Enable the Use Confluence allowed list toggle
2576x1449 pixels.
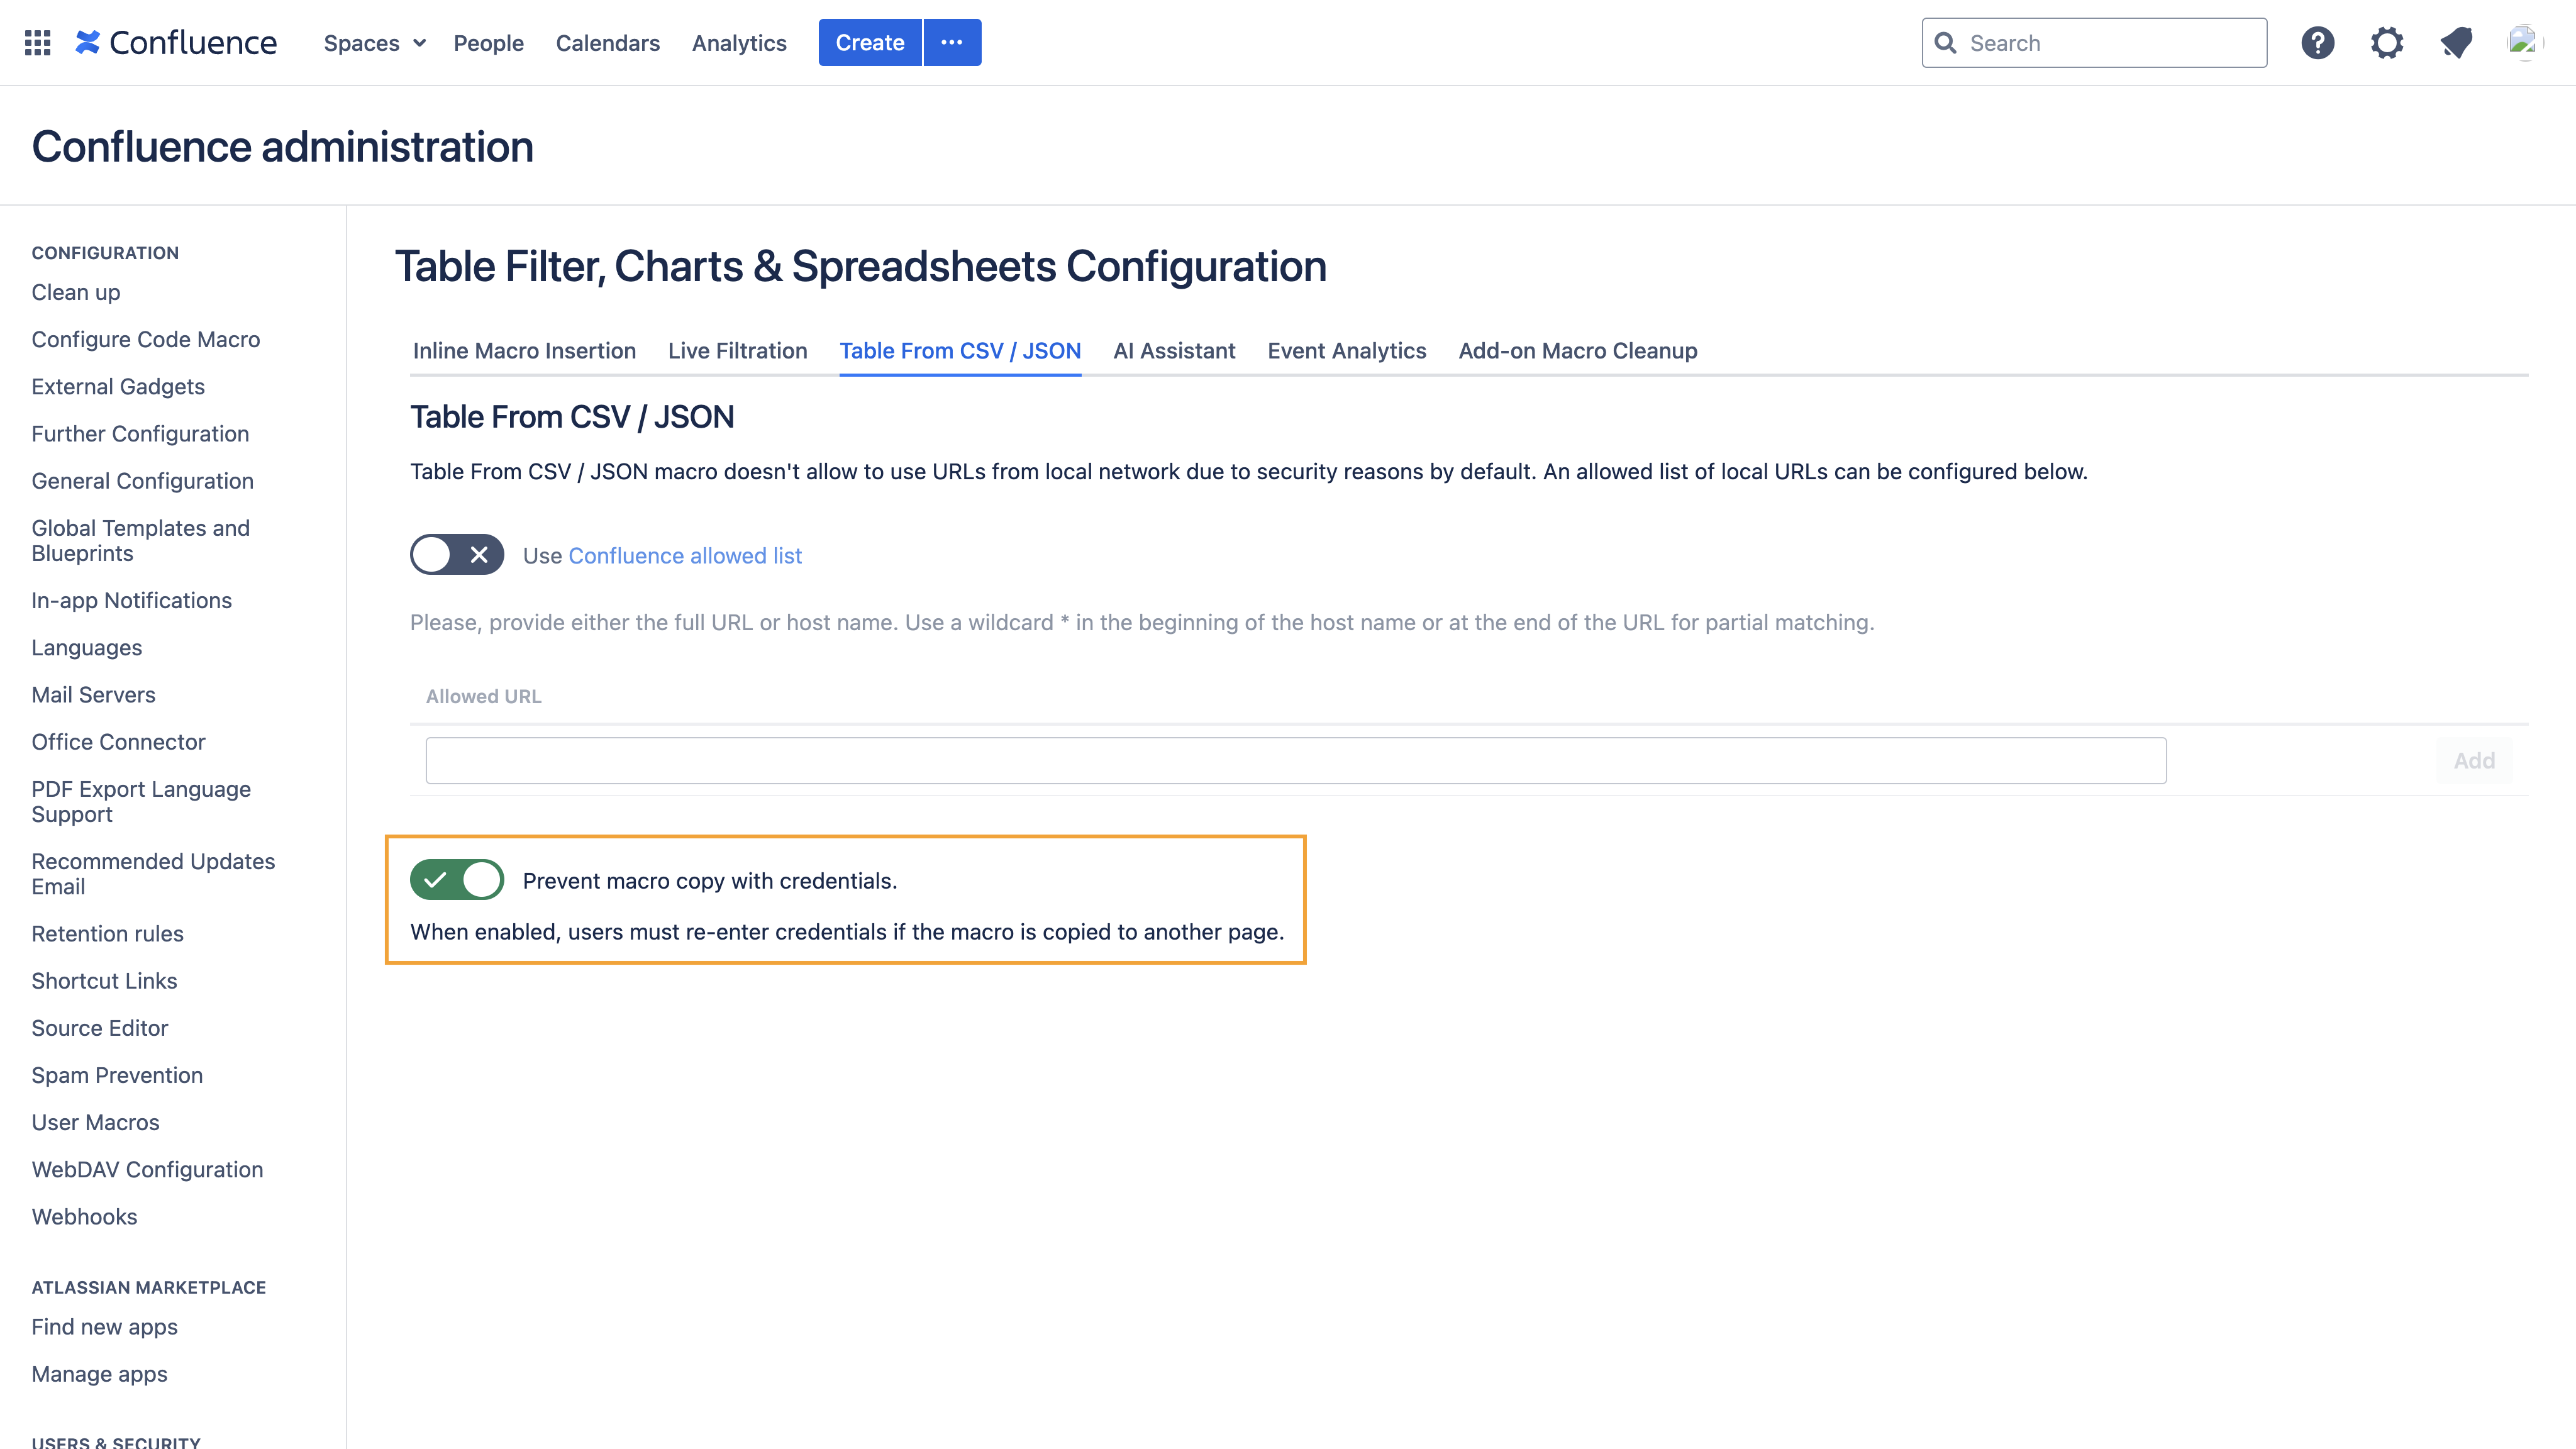457,555
